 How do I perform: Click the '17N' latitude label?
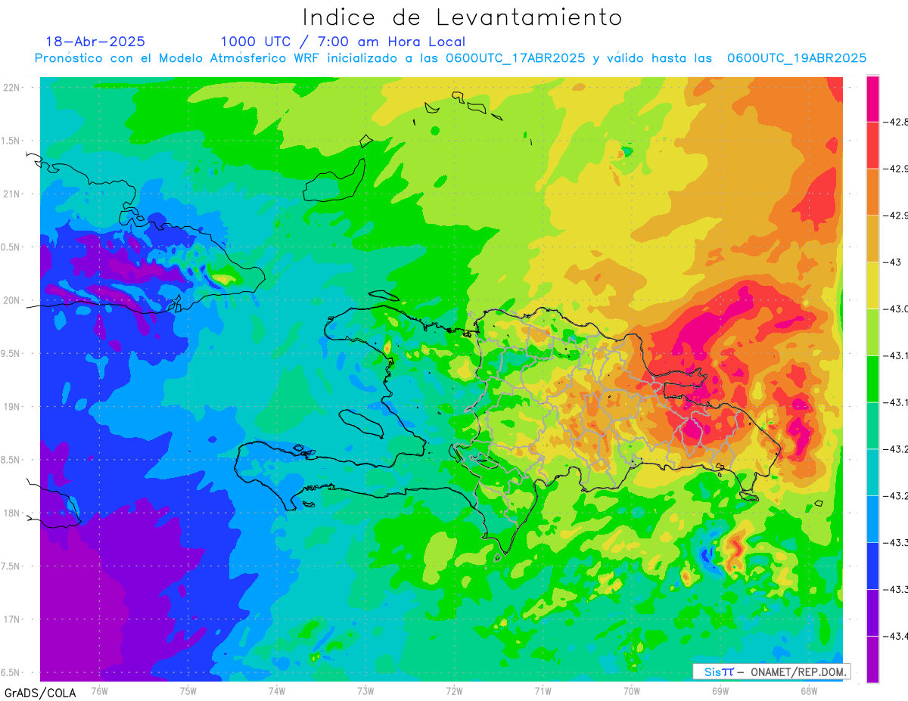(x=12, y=619)
